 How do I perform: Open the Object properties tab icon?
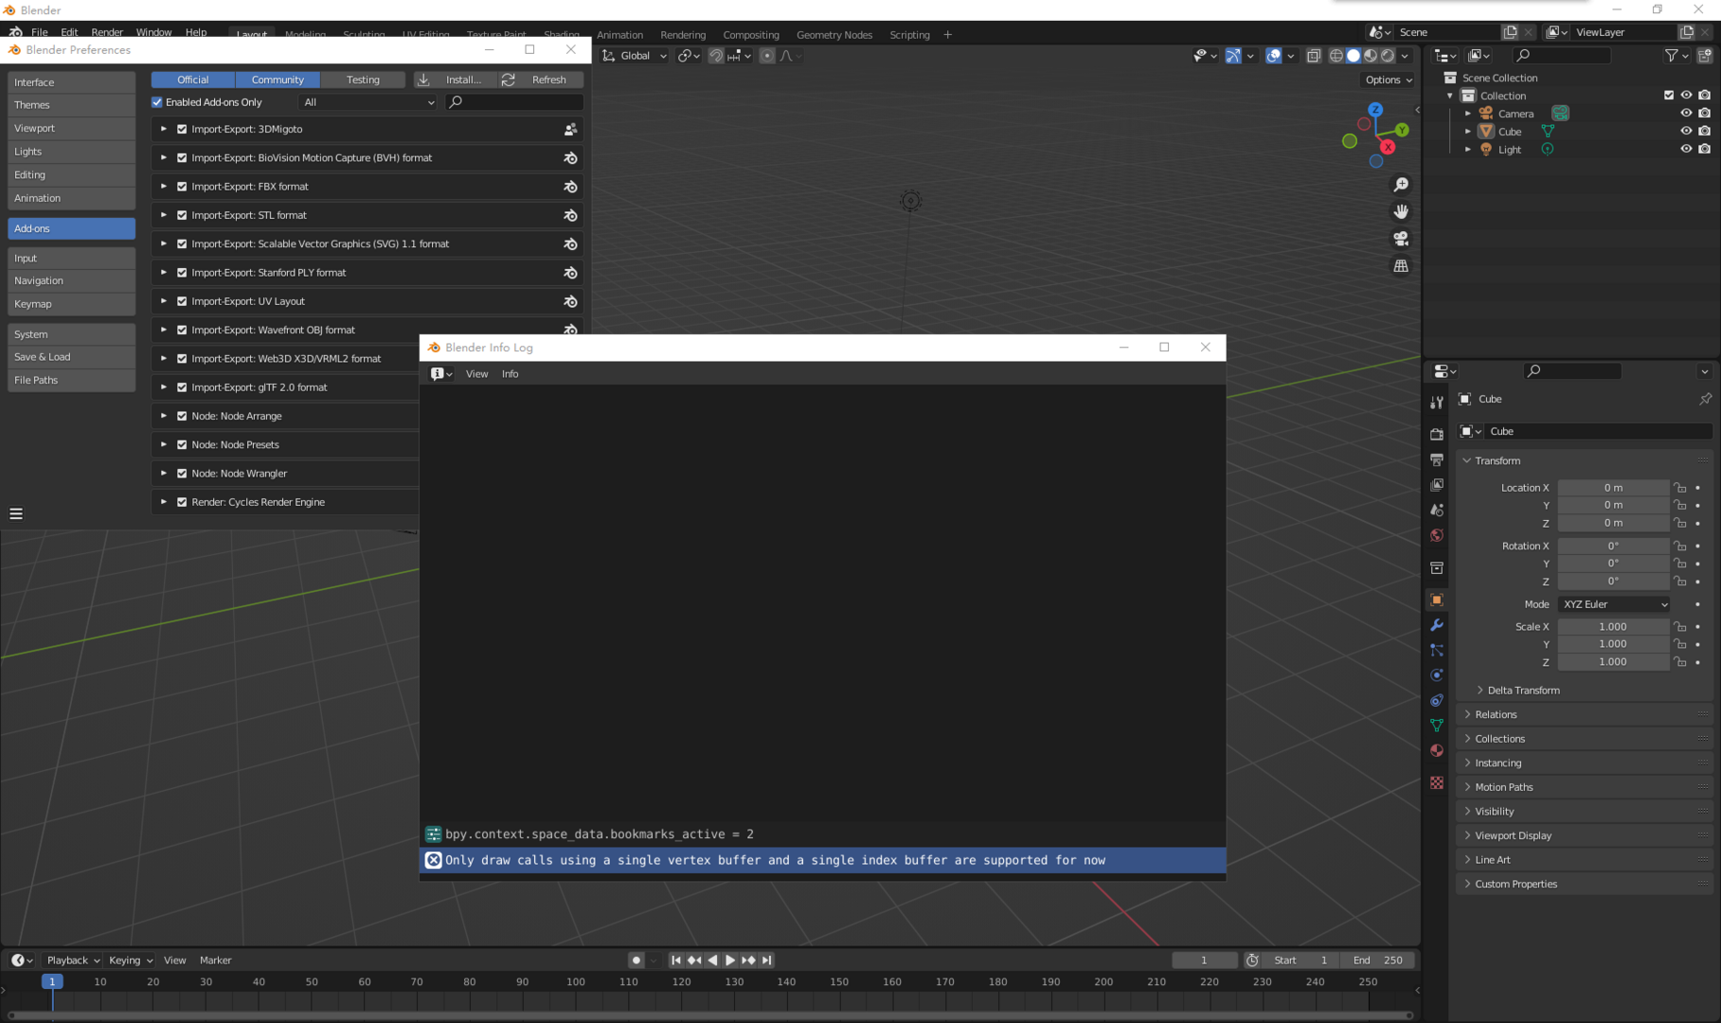click(1437, 600)
